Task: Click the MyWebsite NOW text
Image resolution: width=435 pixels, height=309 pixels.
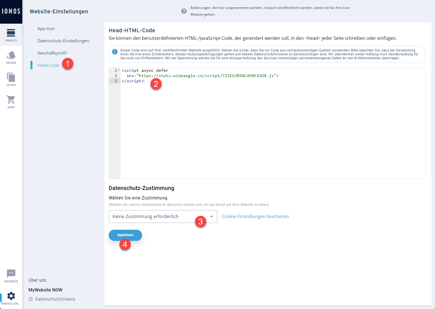Action: 45,290
